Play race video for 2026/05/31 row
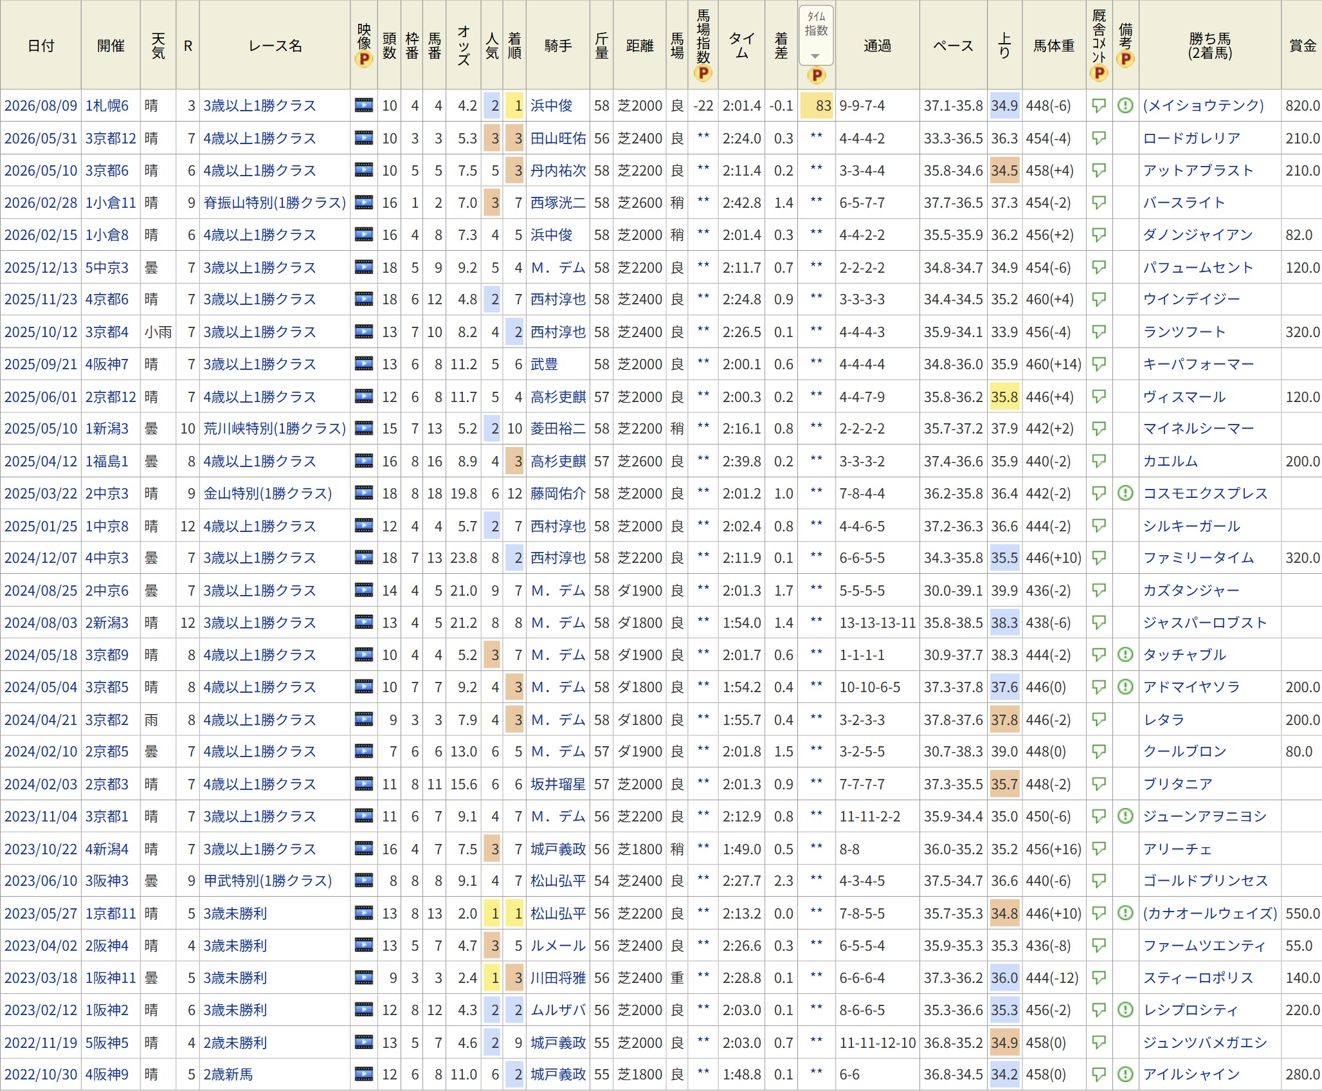Image resolution: width=1322 pixels, height=1091 pixels. pos(364,138)
